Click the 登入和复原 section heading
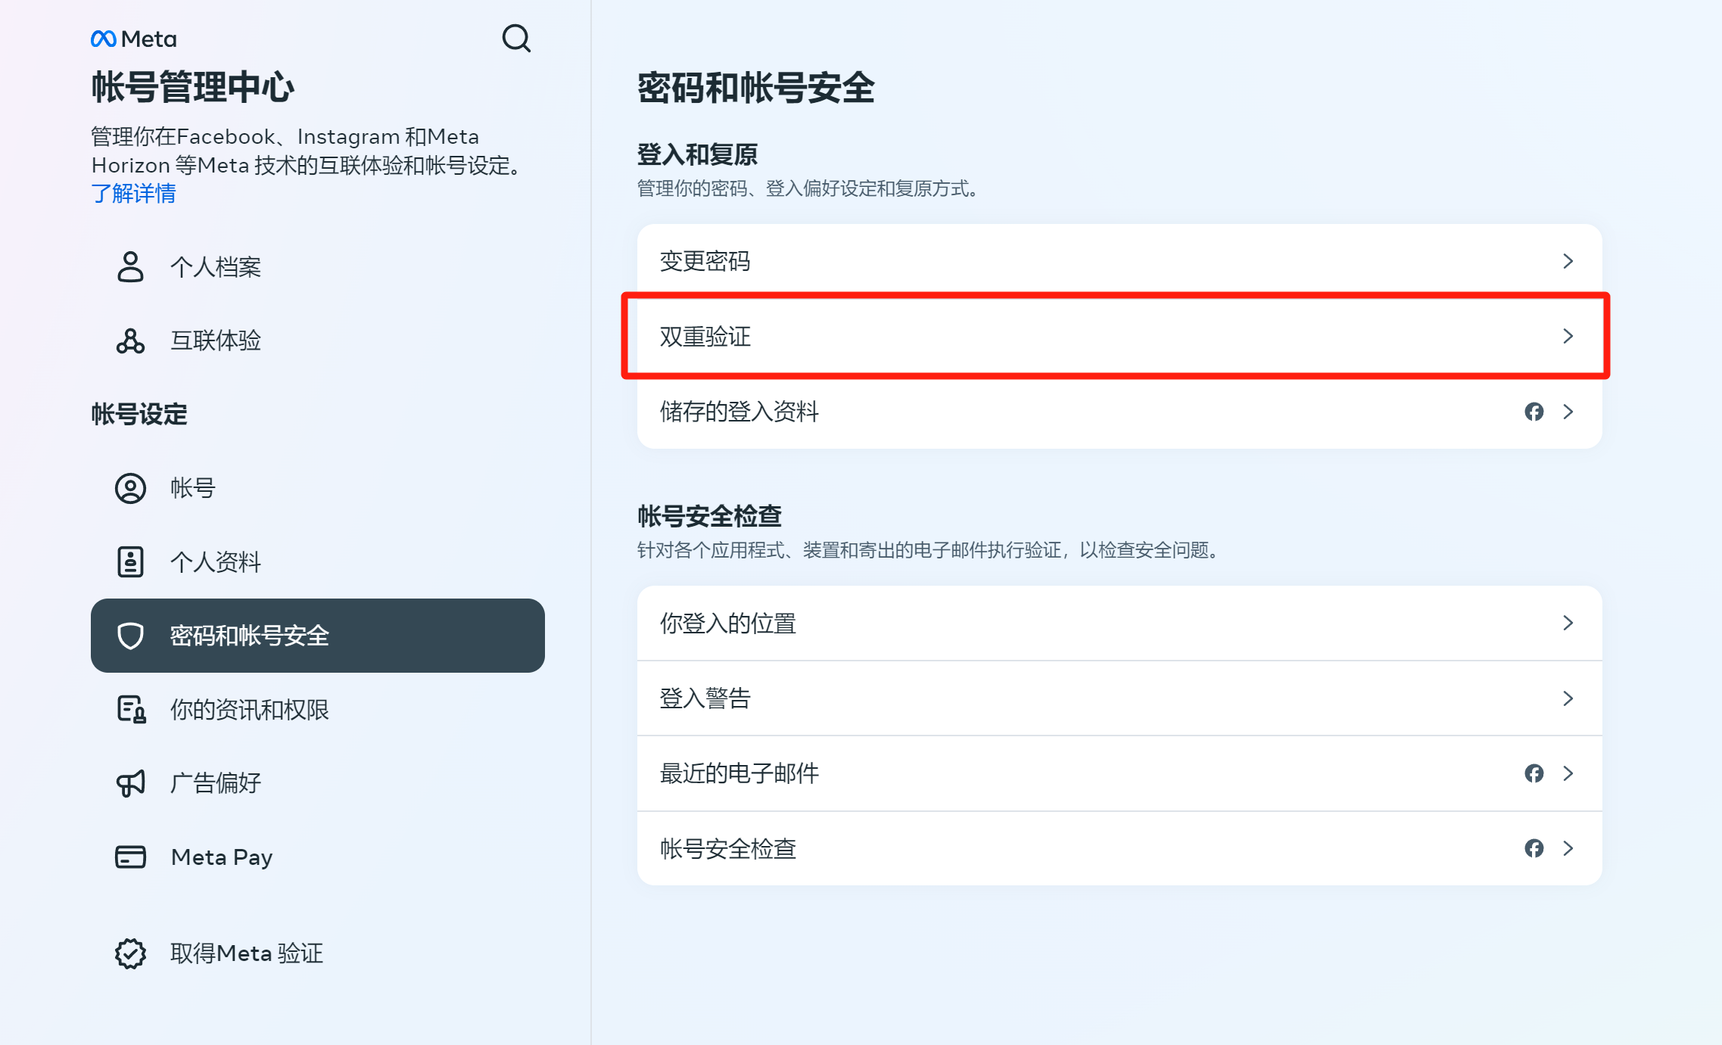This screenshot has height=1045, width=1722. tap(697, 154)
